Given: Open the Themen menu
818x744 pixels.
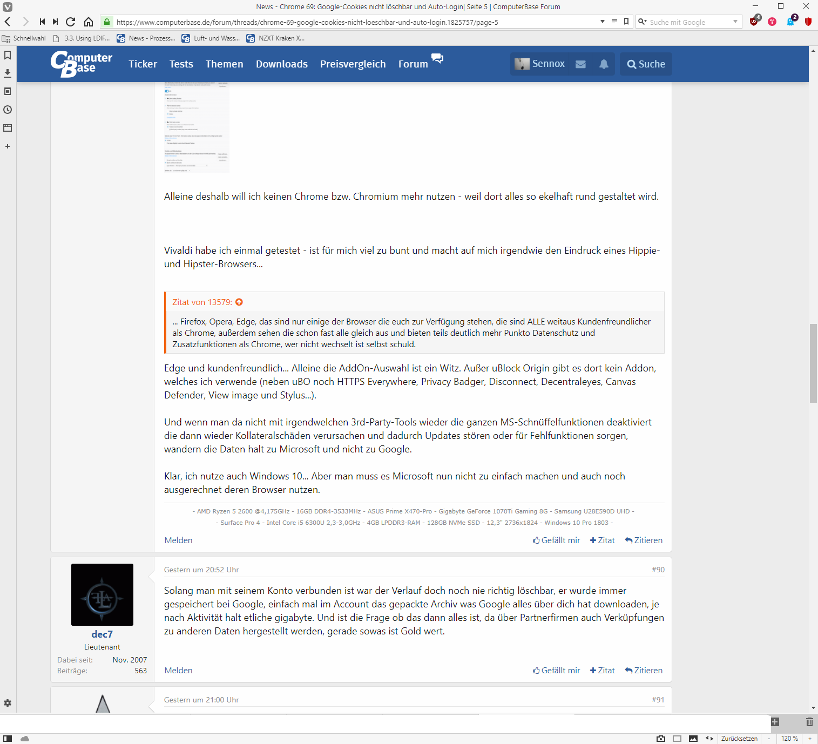Looking at the screenshot, I should 224,64.
